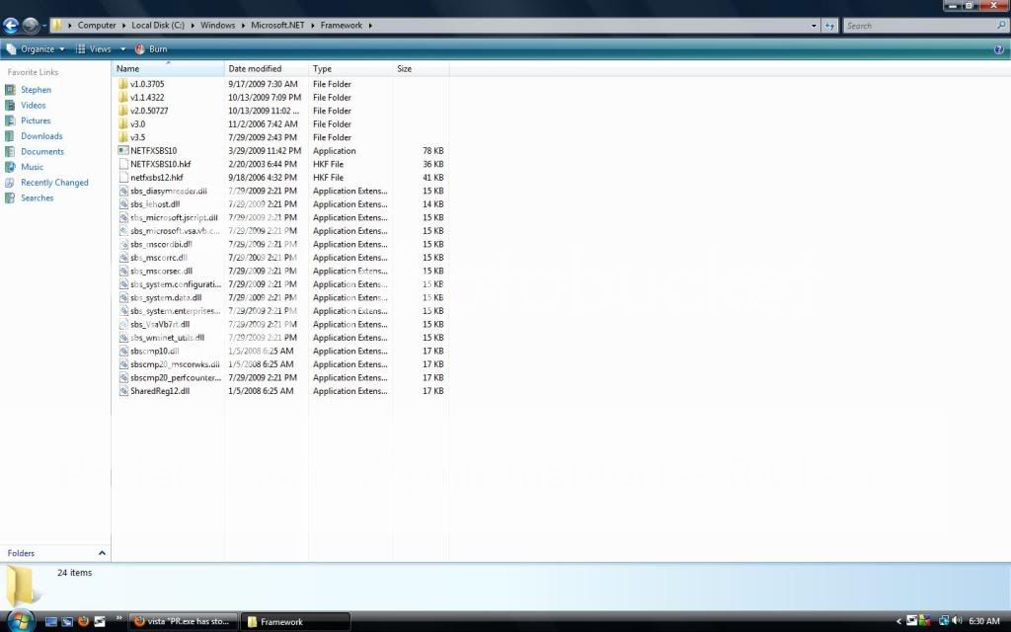The height and width of the screenshot is (632, 1011).
Task: Click the Back navigation arrow
Action: pyautogui.click(x=11, y=26)
